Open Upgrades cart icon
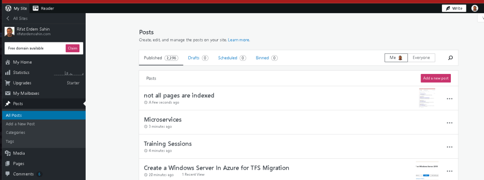484x180 pixels. (8, 83)
